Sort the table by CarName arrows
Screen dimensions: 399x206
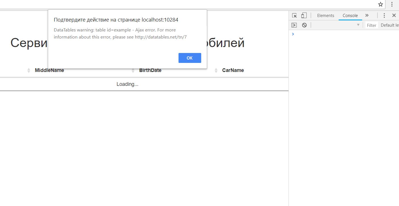(x=216, y=70)
